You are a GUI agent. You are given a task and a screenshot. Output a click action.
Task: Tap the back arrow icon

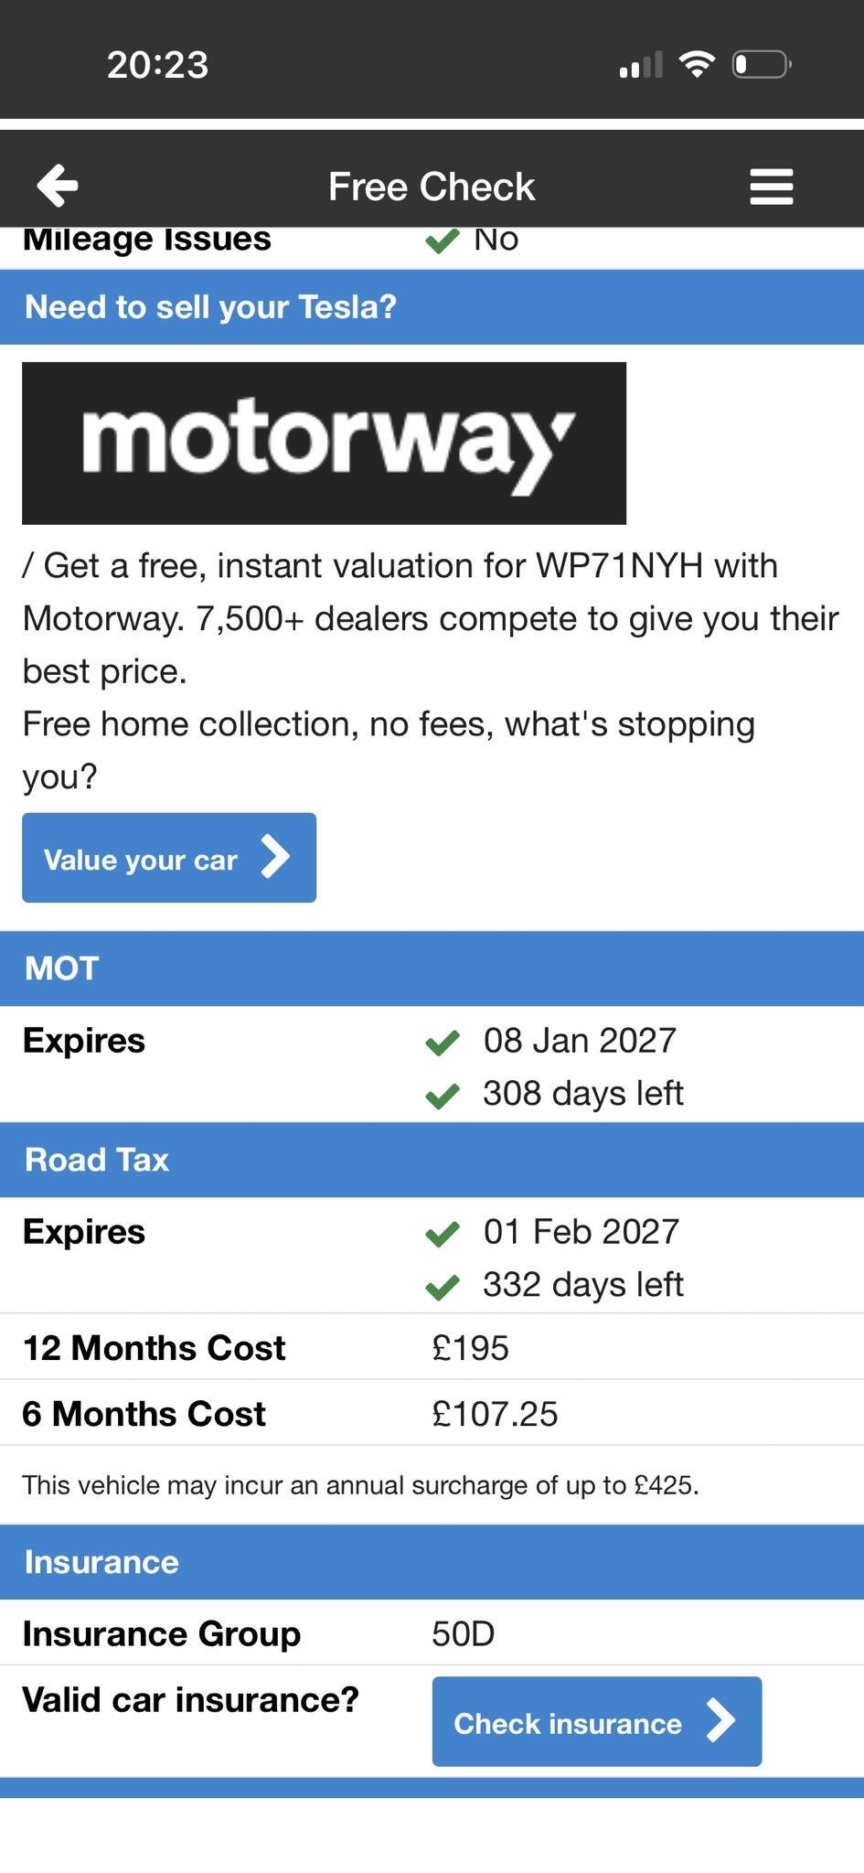(58, 186)
